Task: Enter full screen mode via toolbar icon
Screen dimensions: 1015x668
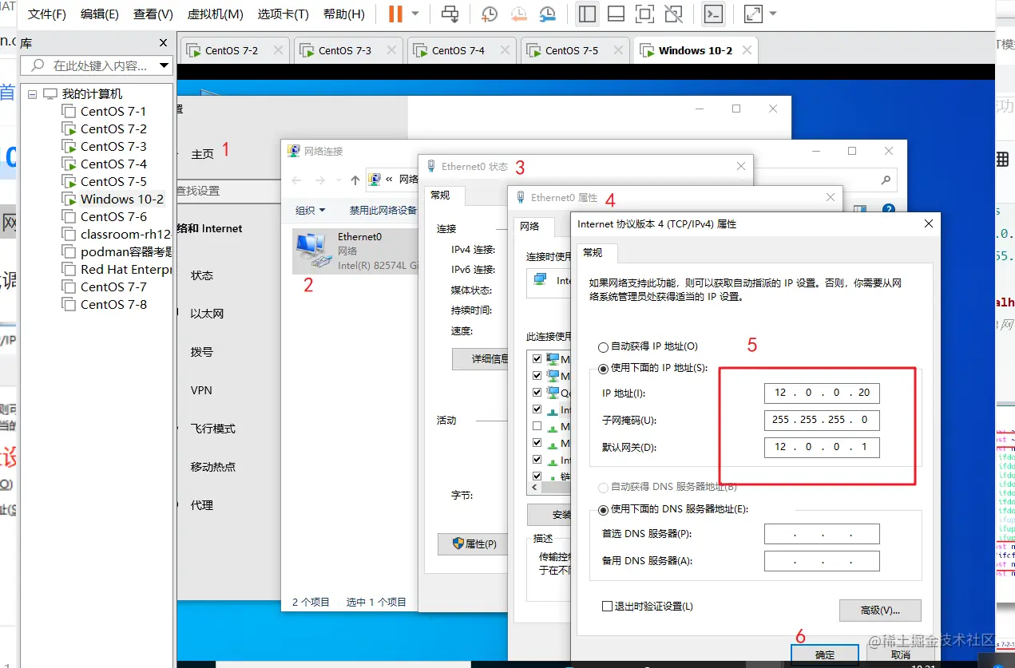Action: (x=644, y=14)
